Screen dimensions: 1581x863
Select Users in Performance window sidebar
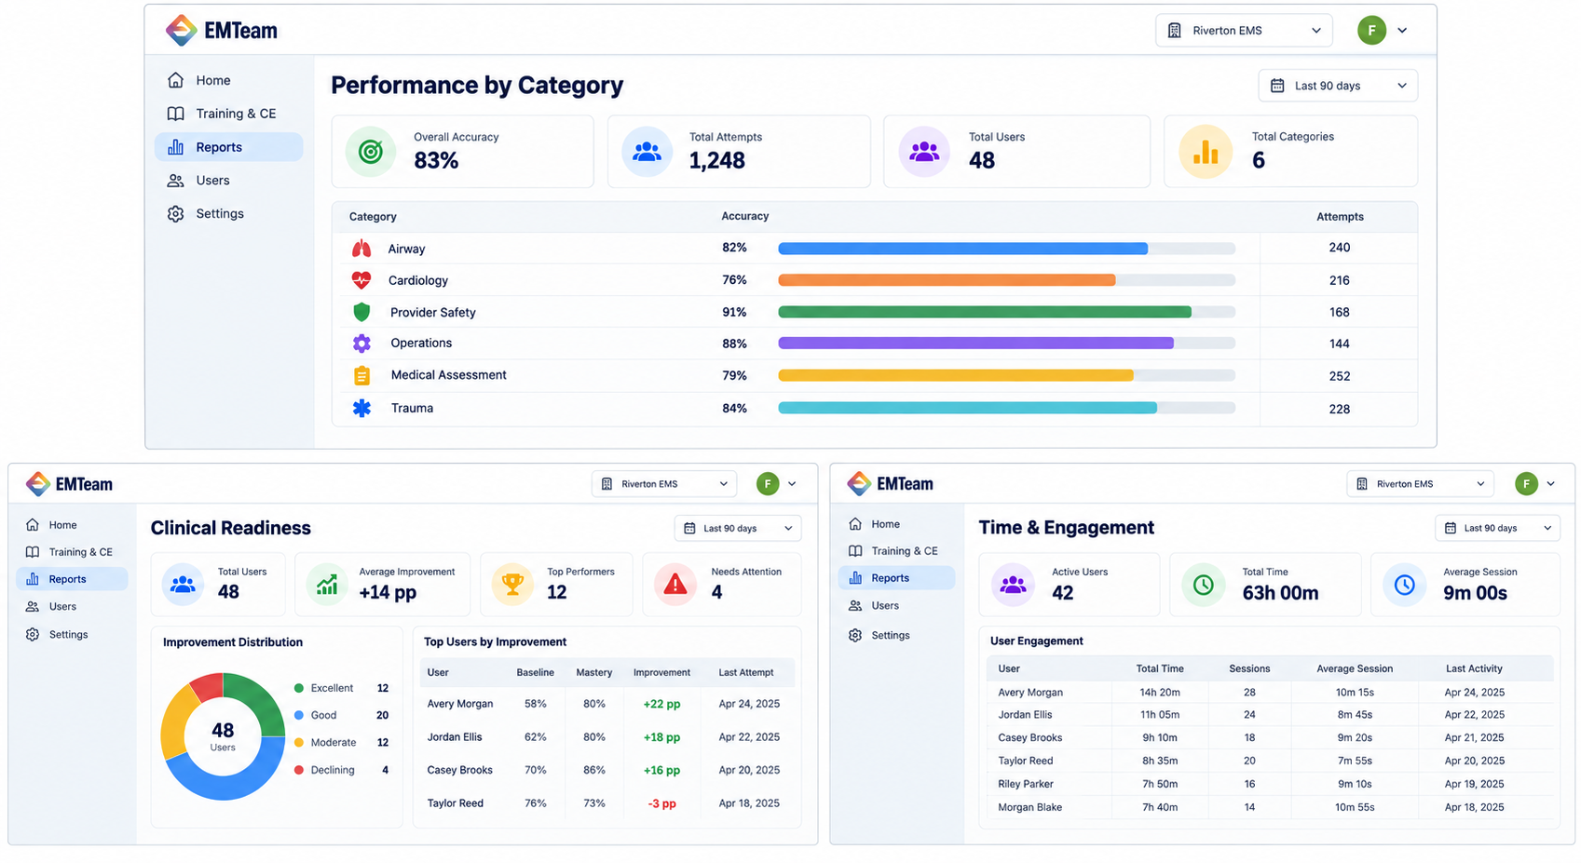228,181
